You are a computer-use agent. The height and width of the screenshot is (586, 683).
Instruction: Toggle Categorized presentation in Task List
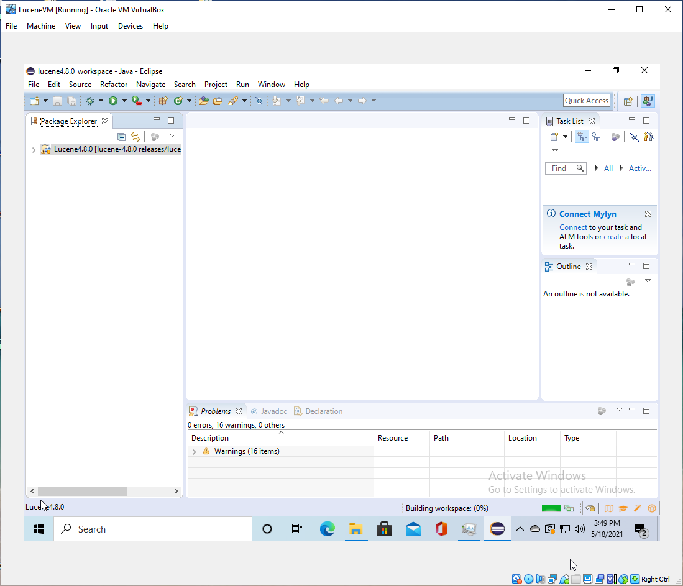click(x=582, y=137)
